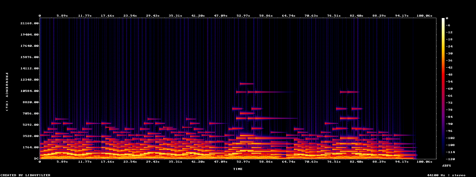Click the 8820.00 frequency axis label

coord(31,102)
